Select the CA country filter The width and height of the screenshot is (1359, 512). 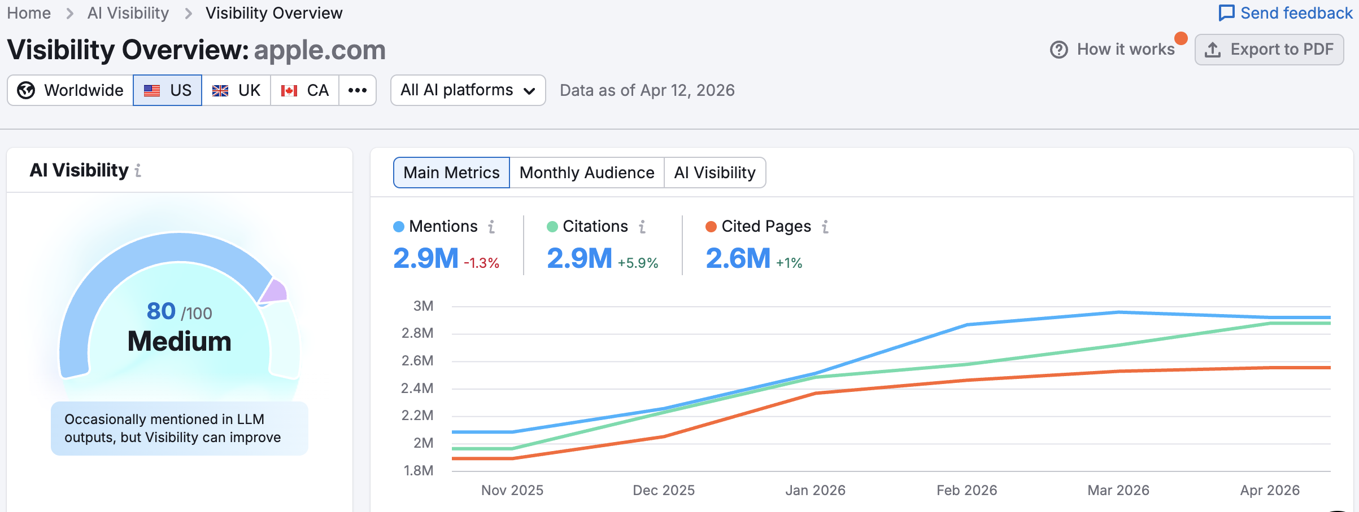[x=305, y=90]
